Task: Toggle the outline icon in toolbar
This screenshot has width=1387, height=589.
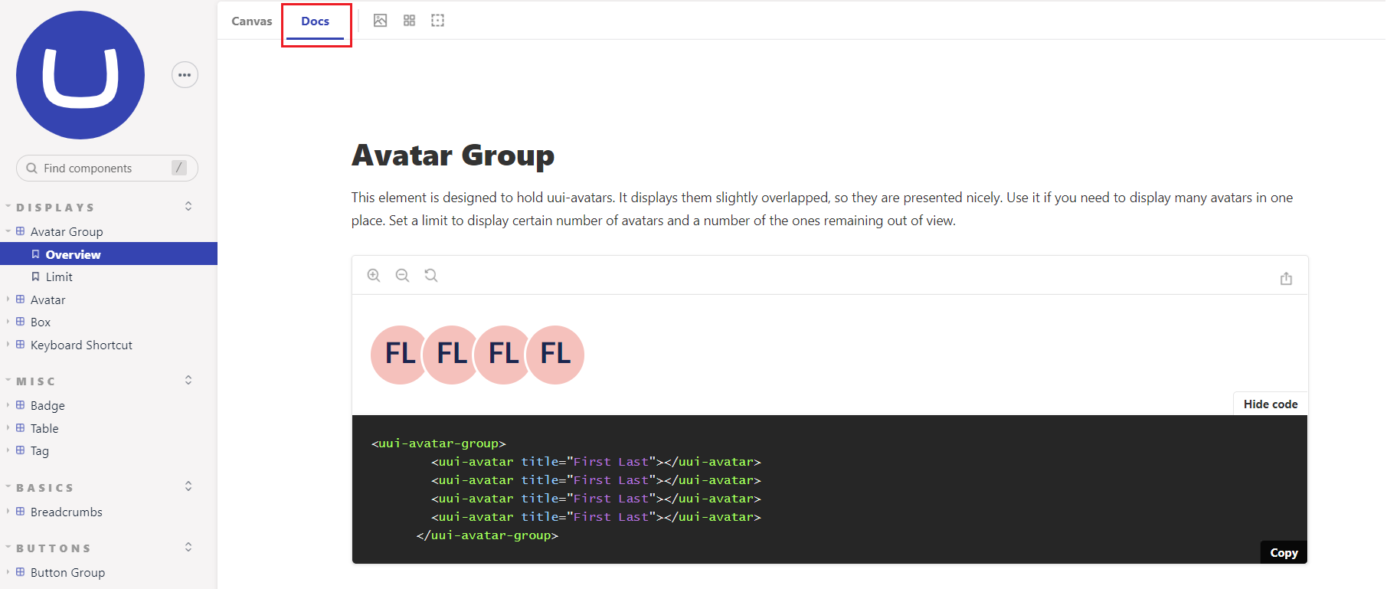Action: tap(437, 21)
